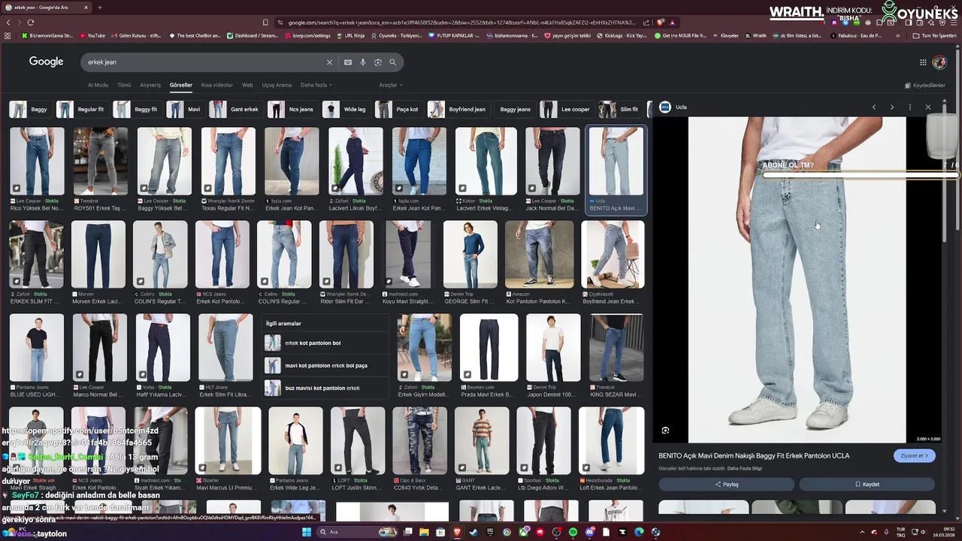Image resolution: width=962 pixels, height=541 pixels.
Task: Filter images by the Mavi chip
Action: pyautogui.click(x=185, y=110)
